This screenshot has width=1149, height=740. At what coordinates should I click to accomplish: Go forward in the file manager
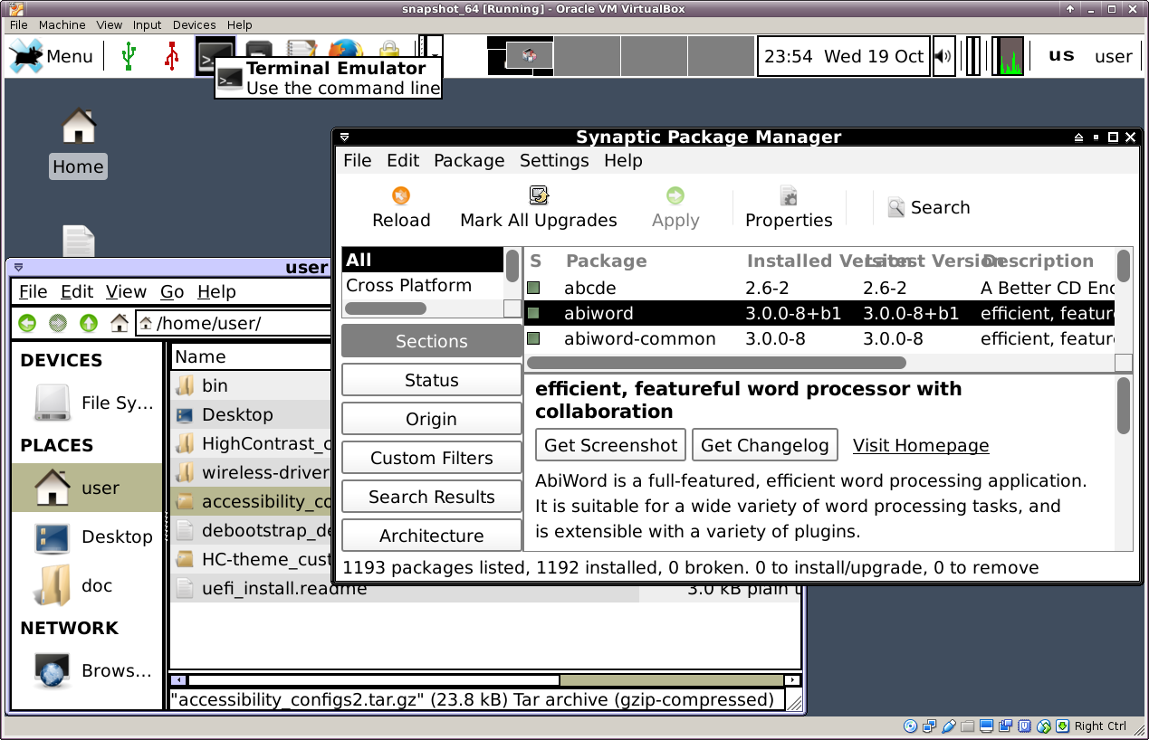click(x=58, y=323)
